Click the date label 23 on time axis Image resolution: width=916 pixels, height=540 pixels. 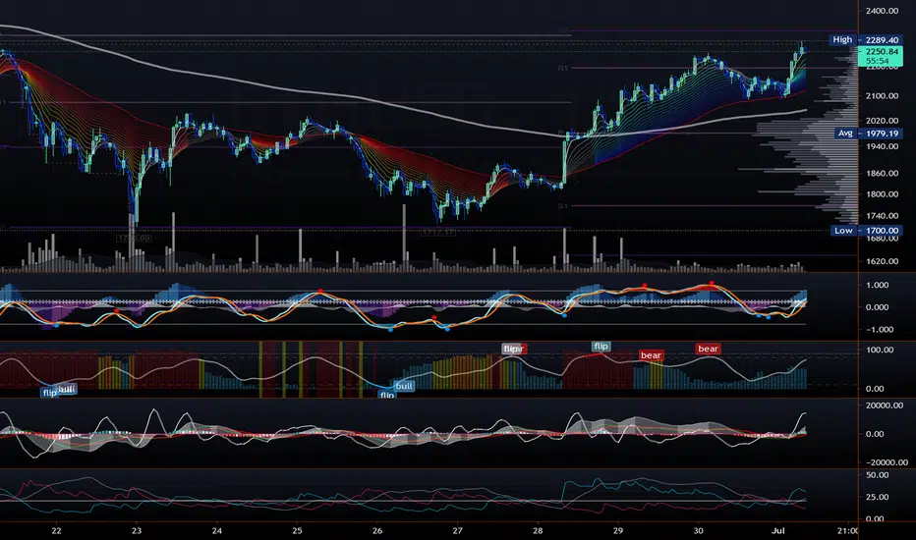(x=136, y=530)
